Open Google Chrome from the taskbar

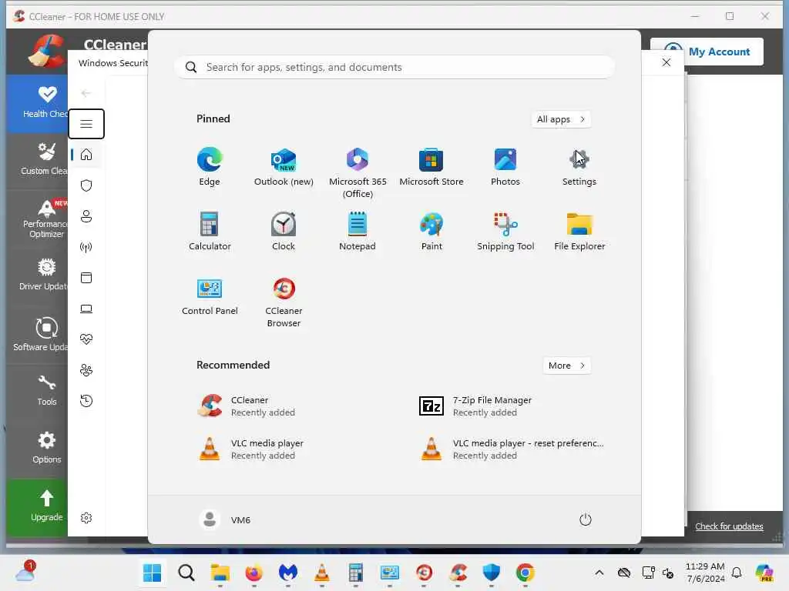525,573
